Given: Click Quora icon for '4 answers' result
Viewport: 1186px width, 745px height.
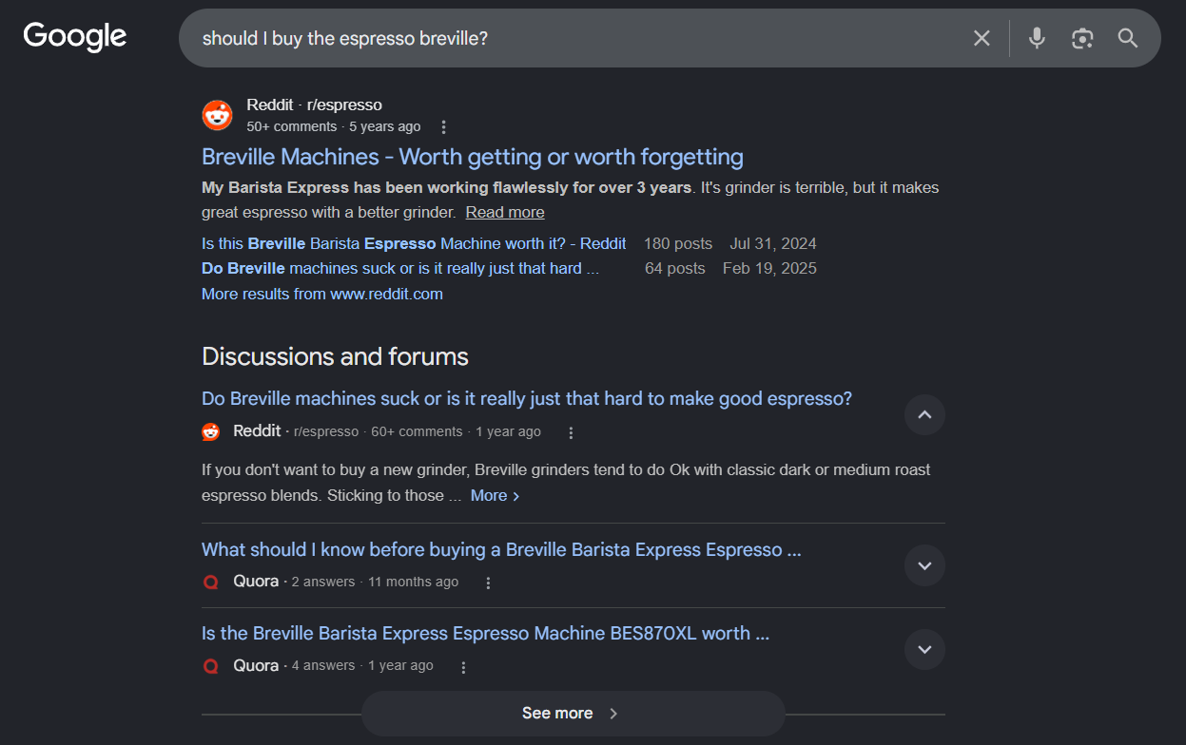Looking at the screenshot, I should click(211, 666).
